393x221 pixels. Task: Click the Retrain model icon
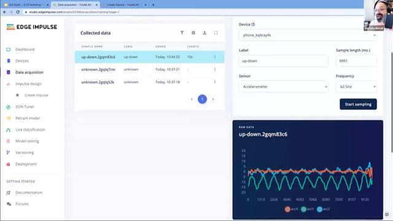point(9,118)
